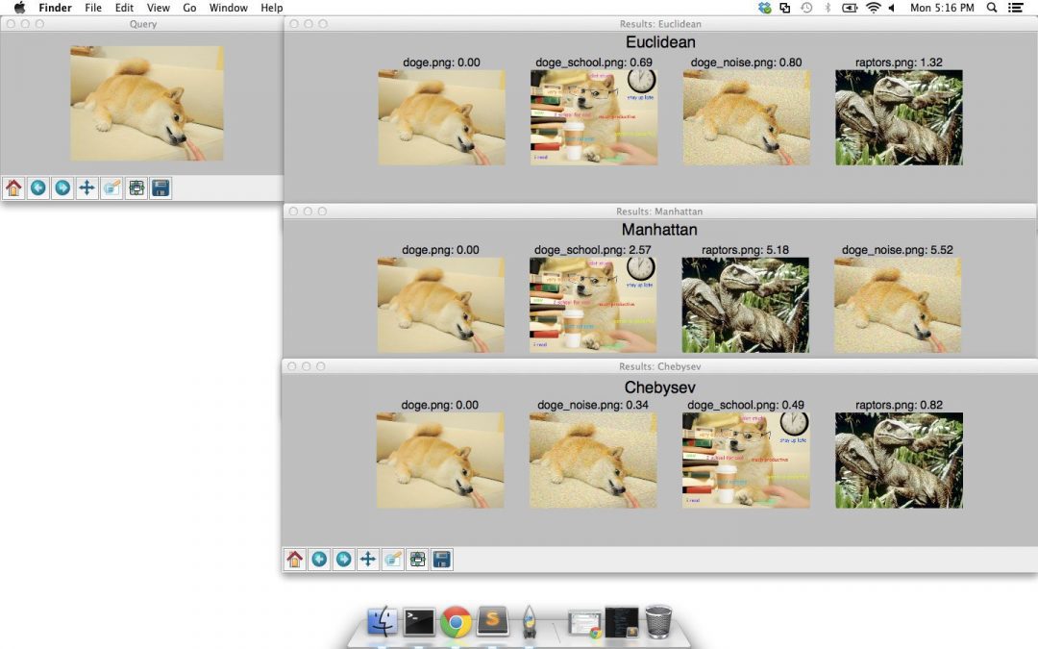1038x649 pixels.
Task: Click the doge_noise.png image under Manhattan
Action: (898, 306)
